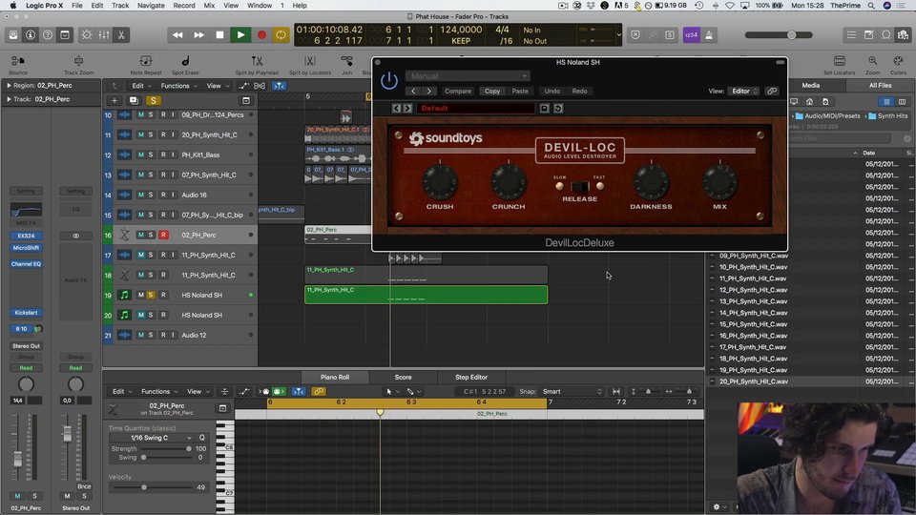Expand the Region 02_PH_Perc disclosure triangle
This screenshot has height=515, width=916.
click(x=9, y=85)
